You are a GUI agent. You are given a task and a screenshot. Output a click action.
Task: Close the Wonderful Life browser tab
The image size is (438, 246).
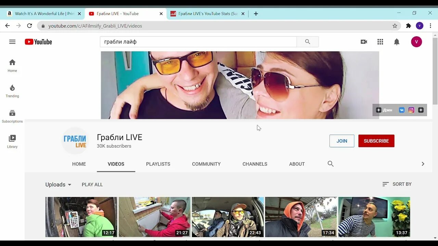tap(79, 14)
